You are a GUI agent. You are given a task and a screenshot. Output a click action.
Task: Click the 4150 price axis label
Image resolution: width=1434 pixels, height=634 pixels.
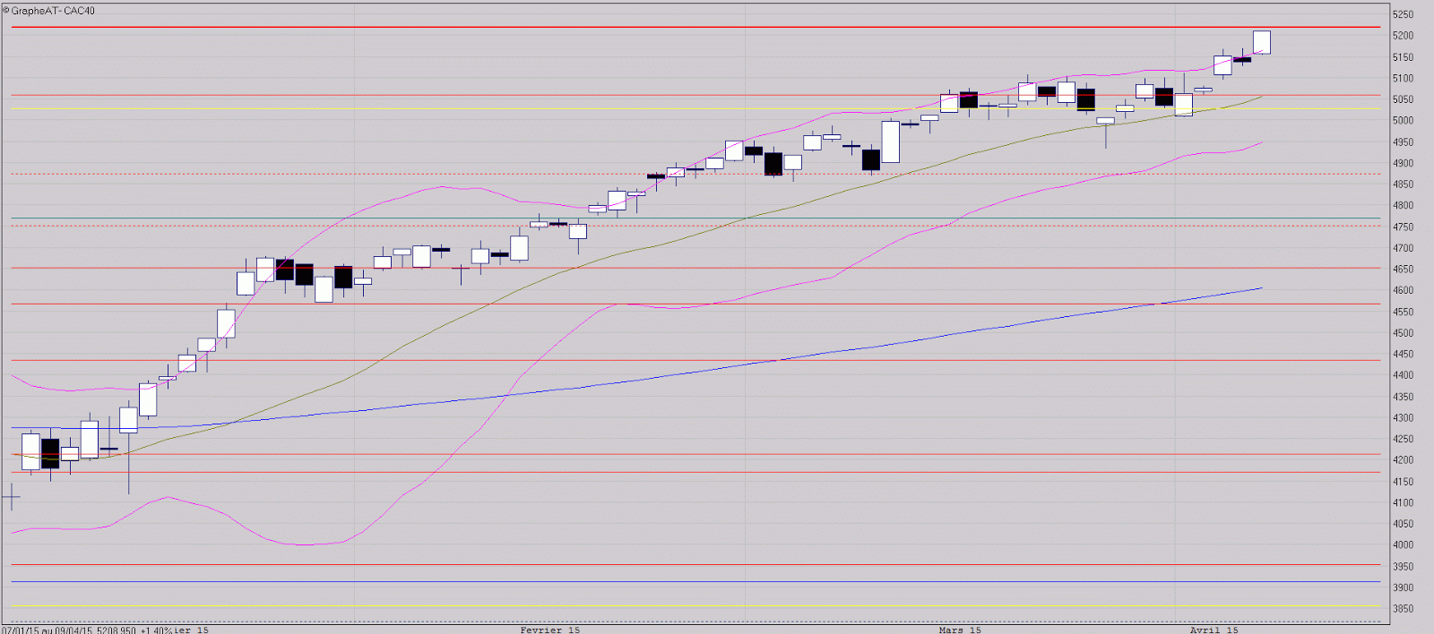(1403, 482)
